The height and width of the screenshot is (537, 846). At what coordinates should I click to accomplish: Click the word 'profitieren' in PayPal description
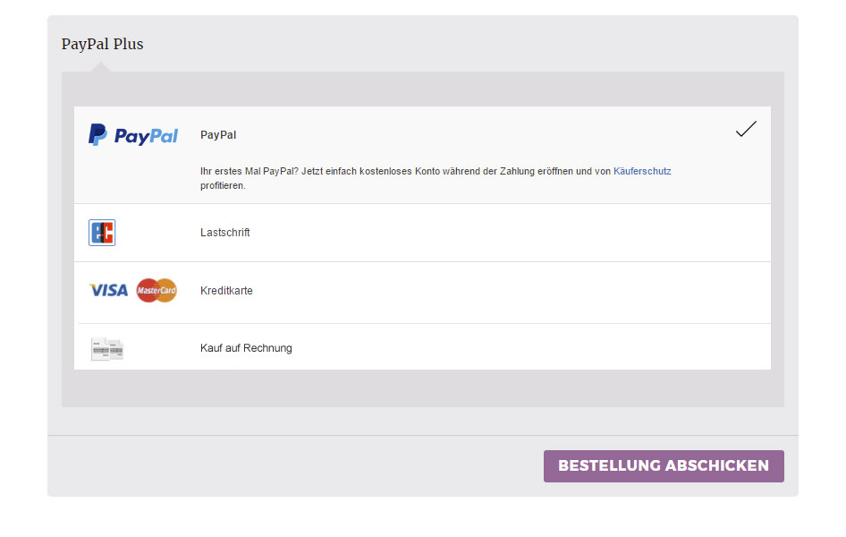(x=223, y=186)
